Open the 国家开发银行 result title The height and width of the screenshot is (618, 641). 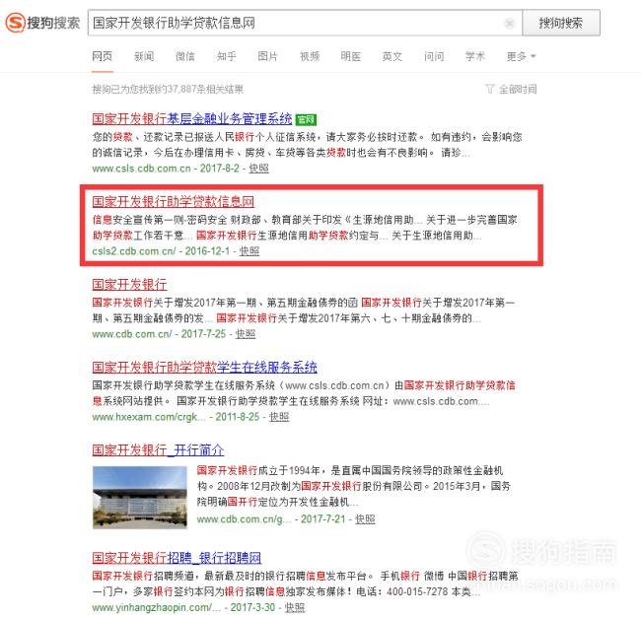tap(129, 284)
